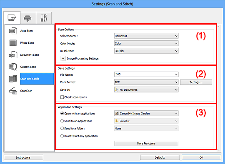225x164 pixels.
Task: Select Document Scan in the list
Action: tap(30, 55)
